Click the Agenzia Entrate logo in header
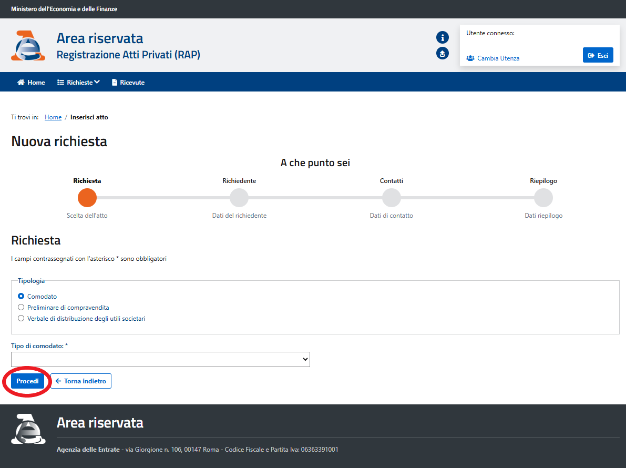Screen dimensions: 626x468 (x=28, y=46)
